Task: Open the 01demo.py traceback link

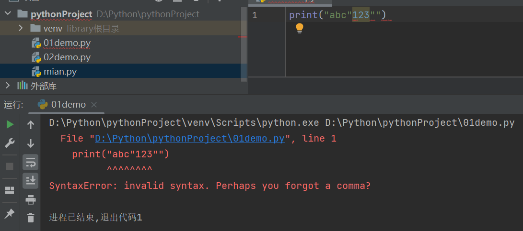Action: pos(190,139)
